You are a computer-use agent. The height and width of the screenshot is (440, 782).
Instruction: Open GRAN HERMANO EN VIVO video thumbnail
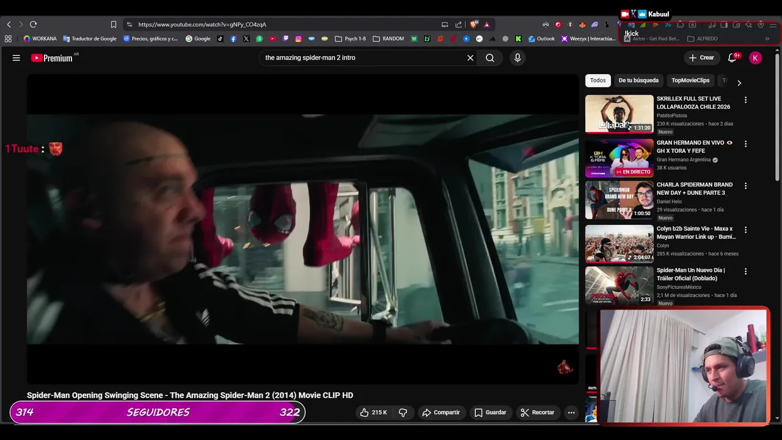coord(619,158)
